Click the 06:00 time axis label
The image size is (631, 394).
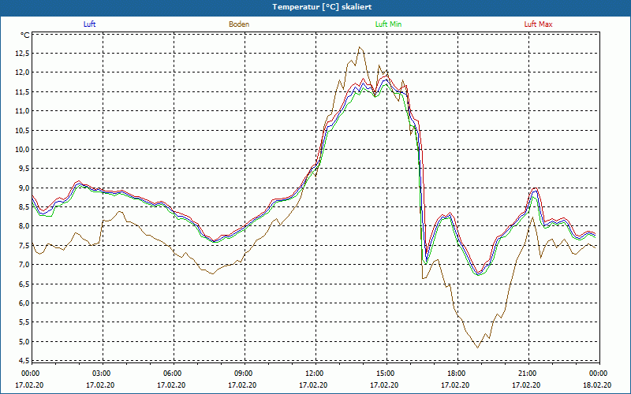point(174,374)
